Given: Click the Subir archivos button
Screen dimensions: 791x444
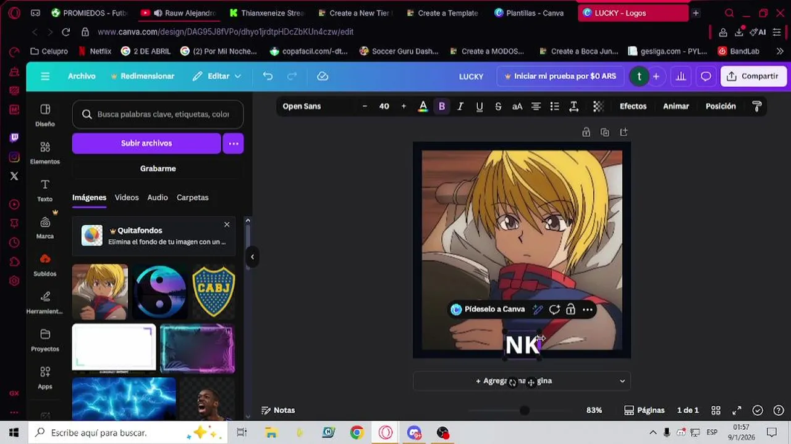Looking at the screenshot, I should (x=146, y=143).
